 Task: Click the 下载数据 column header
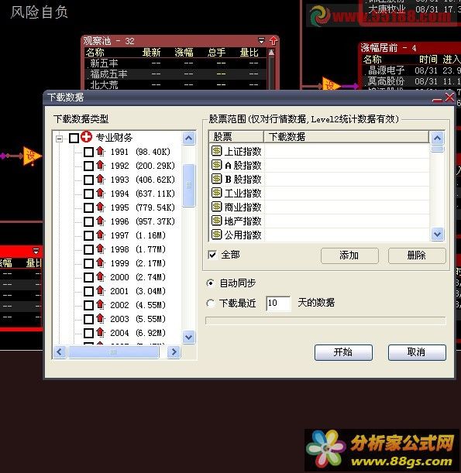coord(346,137)
